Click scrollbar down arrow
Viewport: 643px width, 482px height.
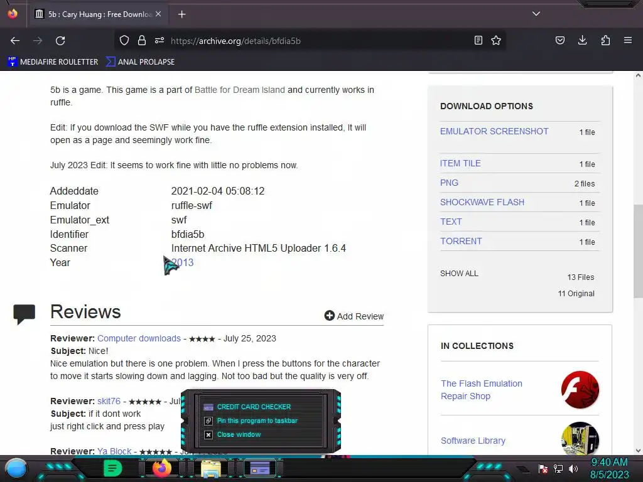[x=638, y=451]
